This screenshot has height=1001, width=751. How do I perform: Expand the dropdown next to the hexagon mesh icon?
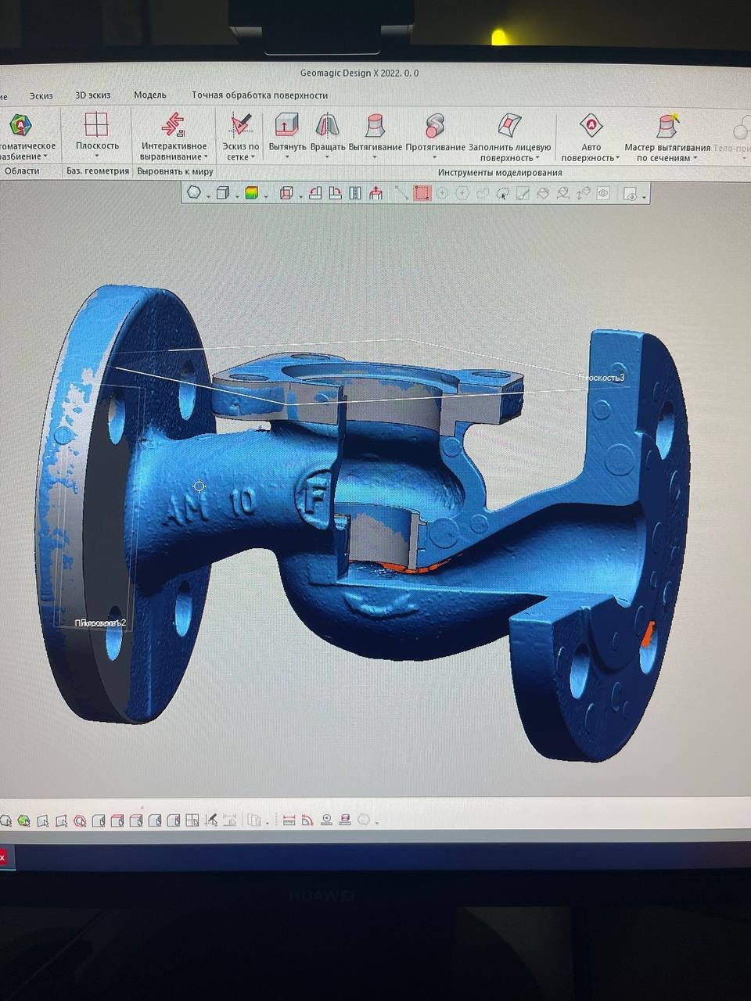pos(208,196)
